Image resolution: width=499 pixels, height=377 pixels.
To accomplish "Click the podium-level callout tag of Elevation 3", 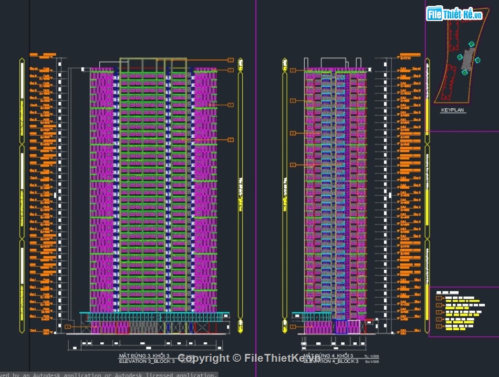I will pyautogui.click(x=67, y=327).
